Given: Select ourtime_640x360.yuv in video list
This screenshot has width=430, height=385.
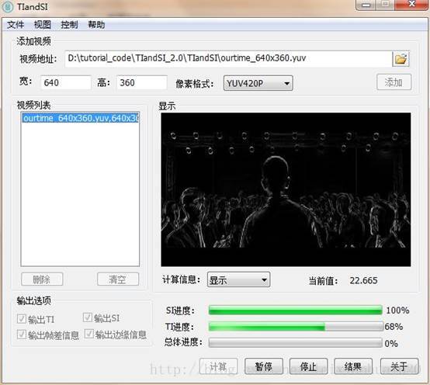Looking at the screenshot, I should [81, 118].
